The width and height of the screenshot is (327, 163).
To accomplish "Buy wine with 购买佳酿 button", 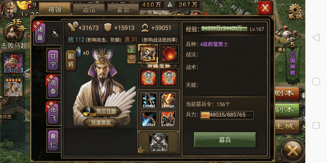I will (101, 111).
